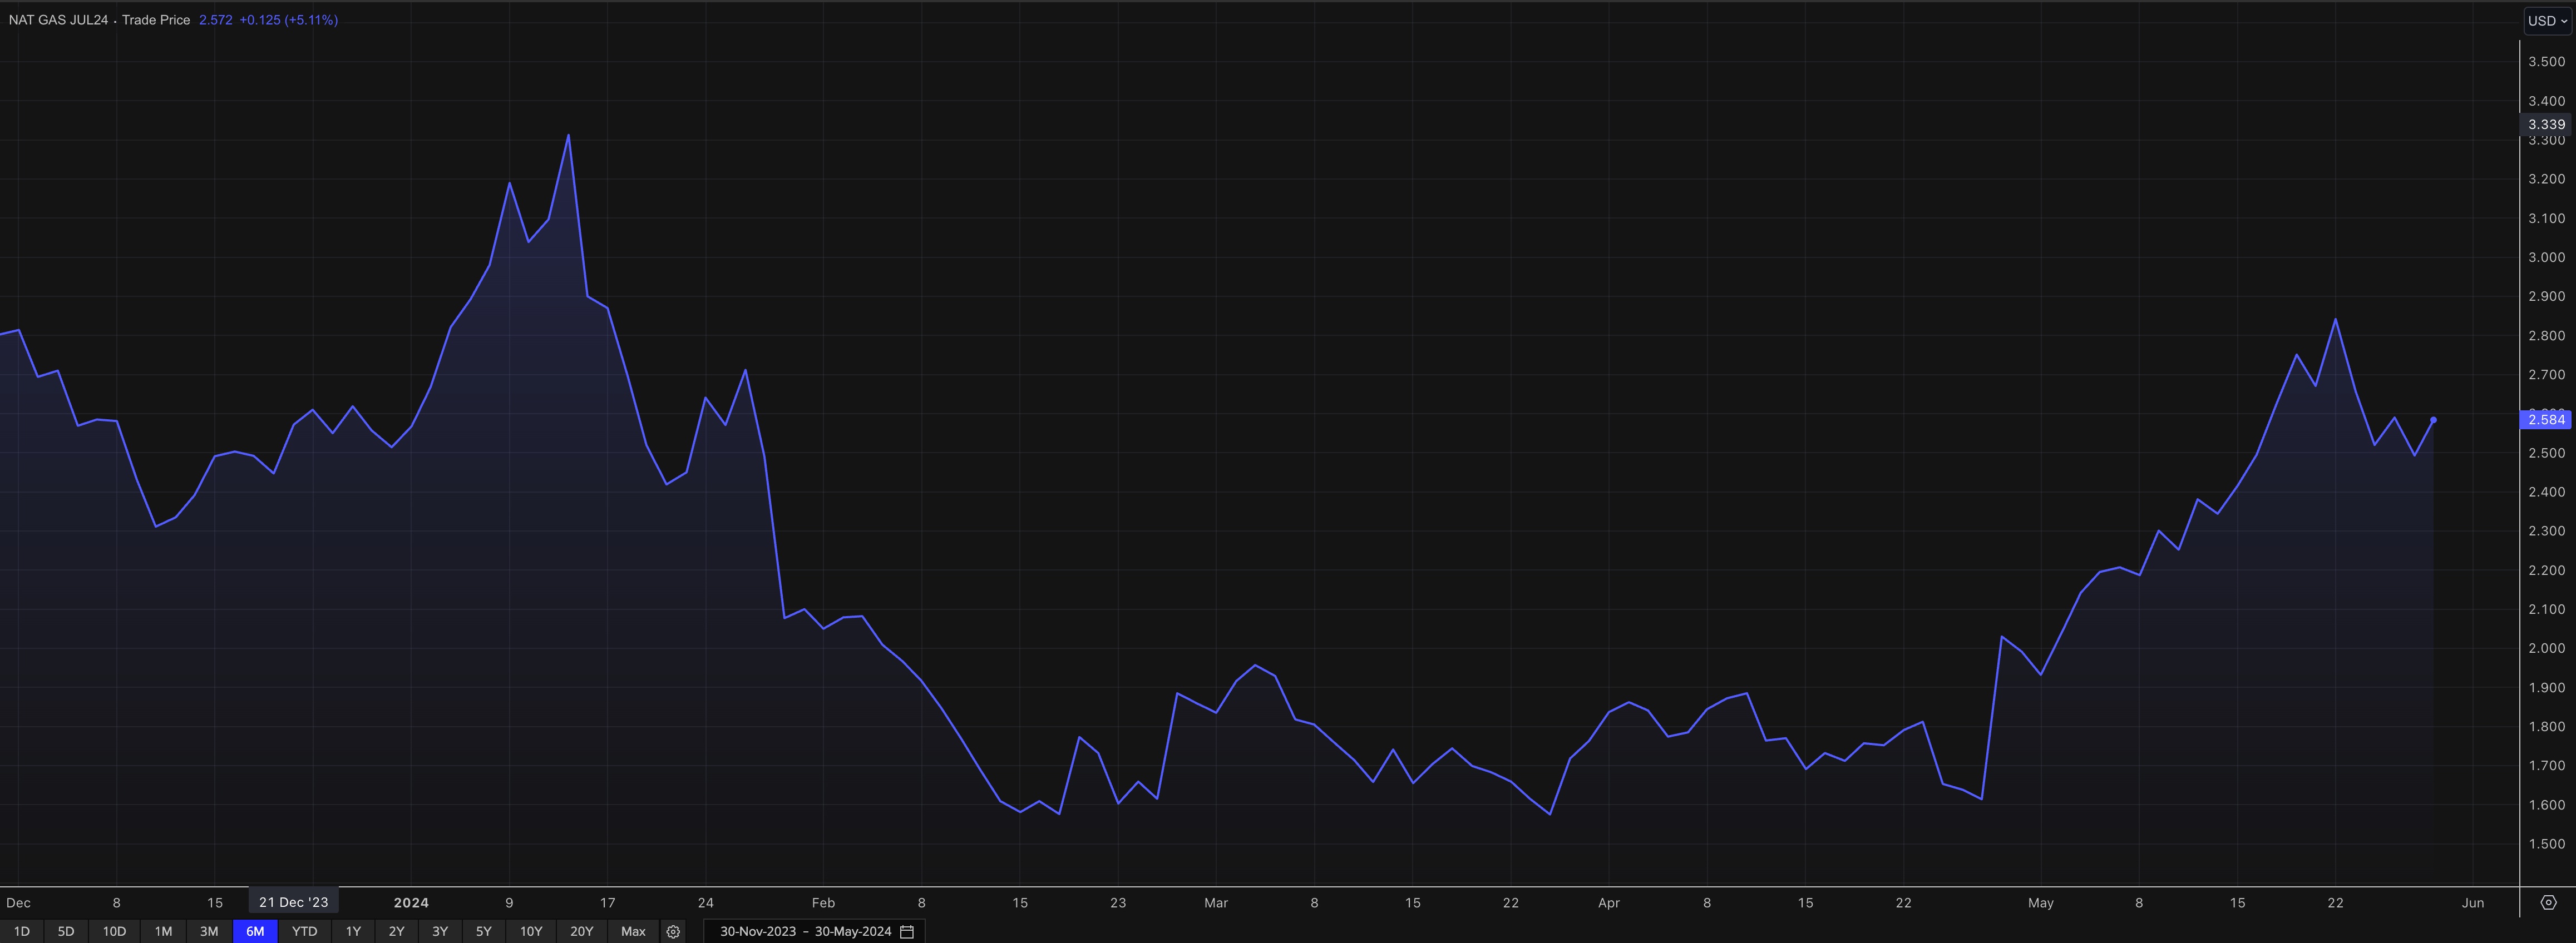Choose the 1M range button
2576x943 pixels.
coord(163,931)
